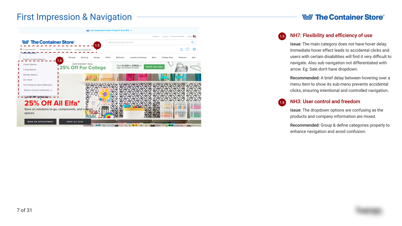Click the search magnifier icon

pos(192,42)
